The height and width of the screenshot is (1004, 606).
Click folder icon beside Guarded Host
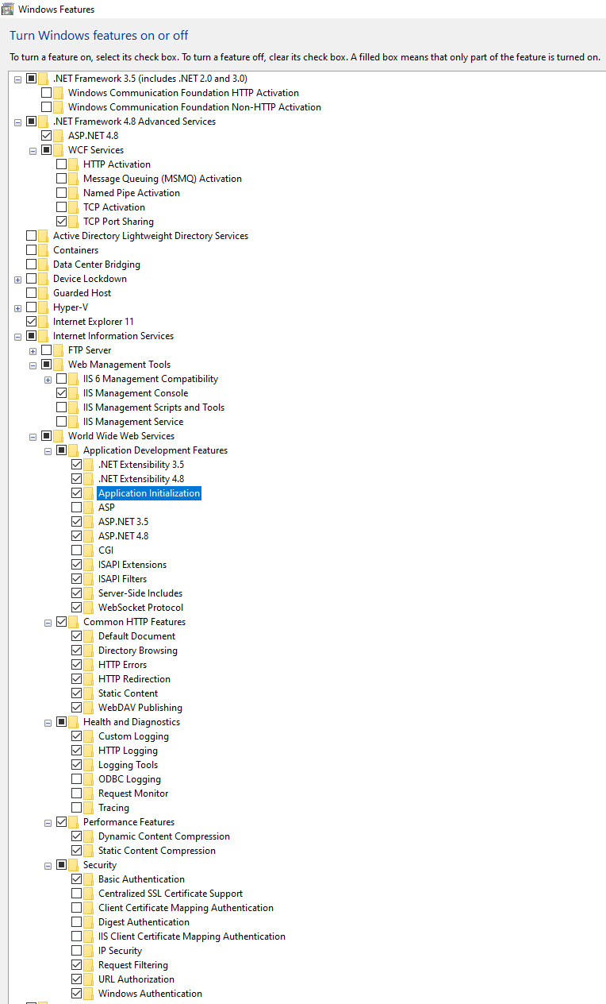[44, 293]
